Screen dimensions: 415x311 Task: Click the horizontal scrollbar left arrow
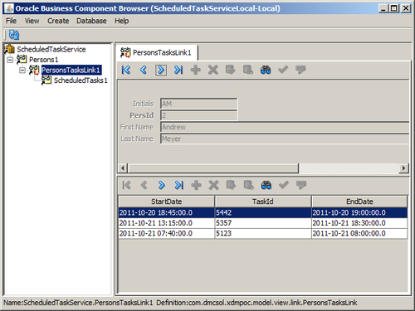[123, 168]
